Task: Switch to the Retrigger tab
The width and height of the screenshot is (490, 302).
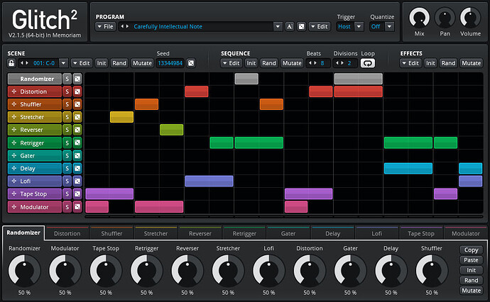Action: click(x=244, y=233)
